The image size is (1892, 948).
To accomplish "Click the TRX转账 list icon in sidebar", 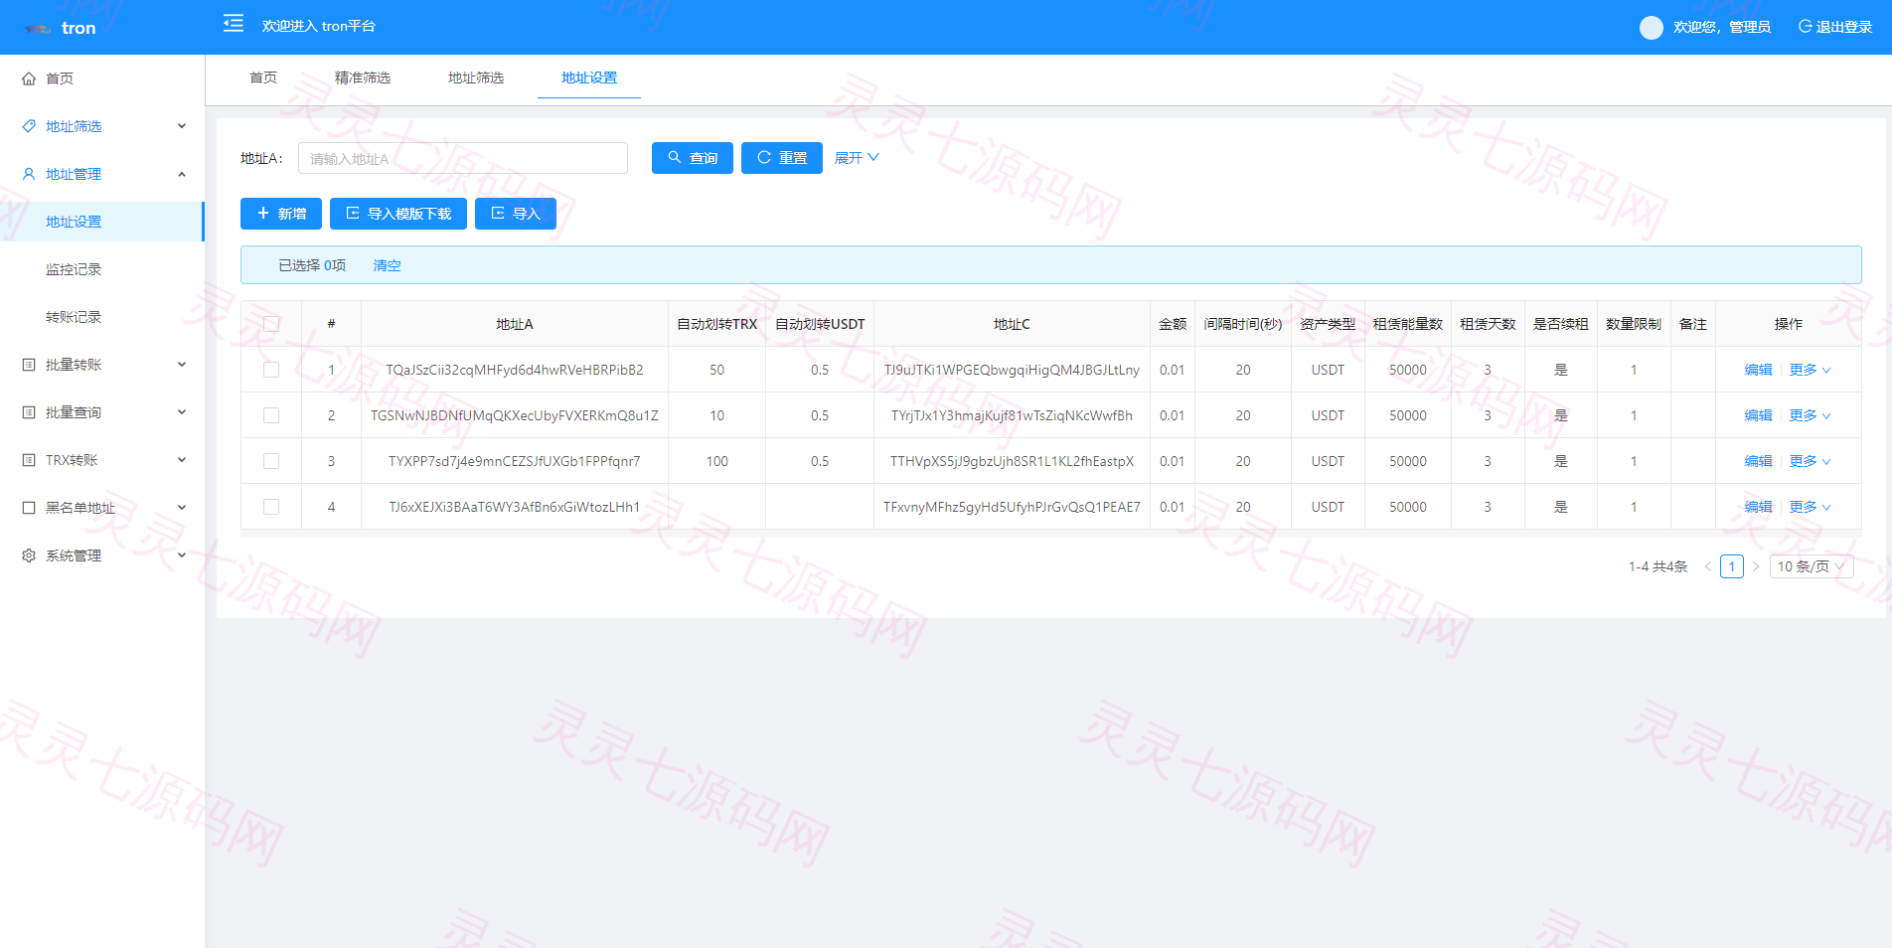I will click(29, 460).
